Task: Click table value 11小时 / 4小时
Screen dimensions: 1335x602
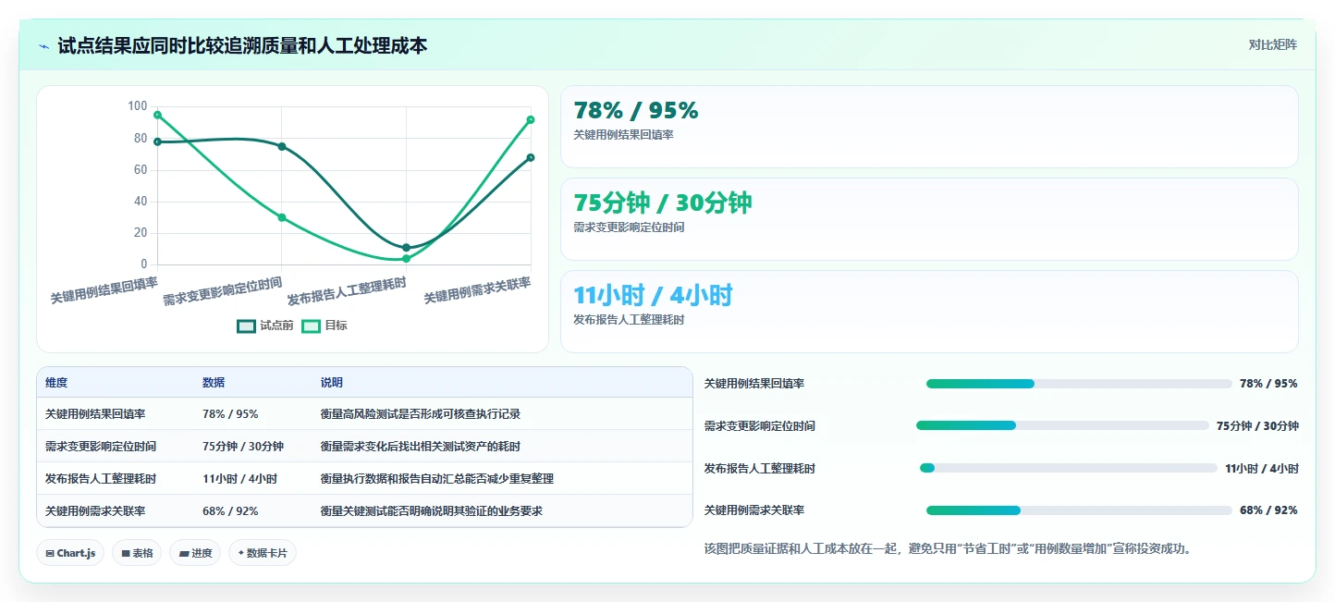Action: (239, 479)
